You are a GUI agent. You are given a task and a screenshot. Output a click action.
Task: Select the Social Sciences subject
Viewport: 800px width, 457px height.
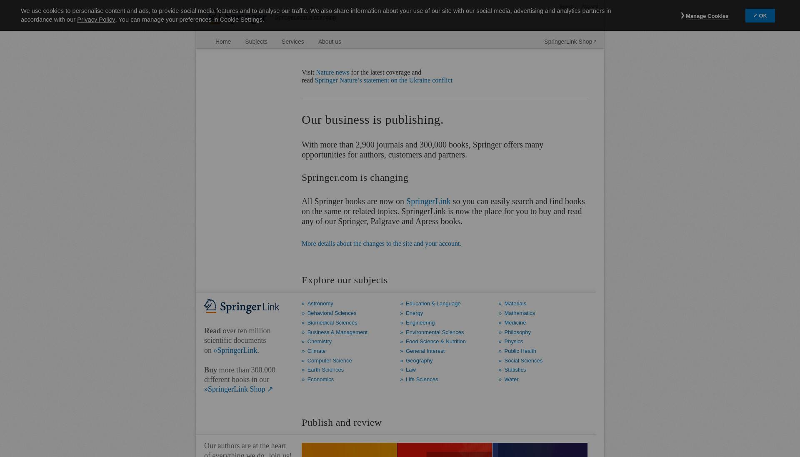tap(523, 361)
